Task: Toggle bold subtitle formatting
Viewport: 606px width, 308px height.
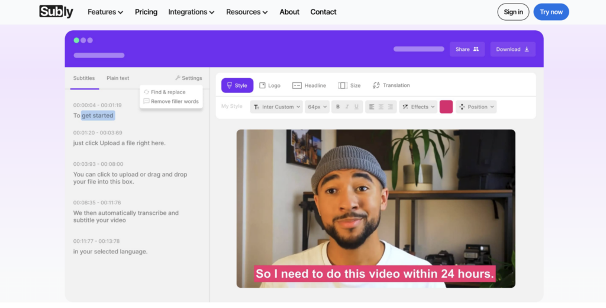Action: 338,107
